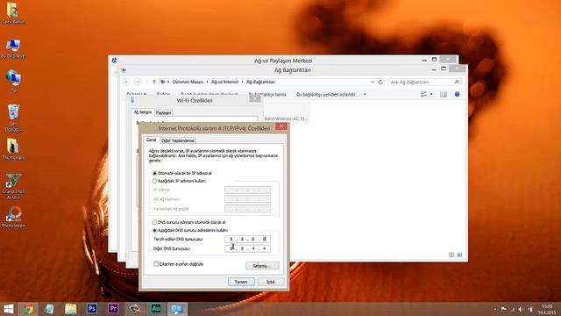
Task: Click the preferred DNS server address field
Action: (x=247, y=239)
